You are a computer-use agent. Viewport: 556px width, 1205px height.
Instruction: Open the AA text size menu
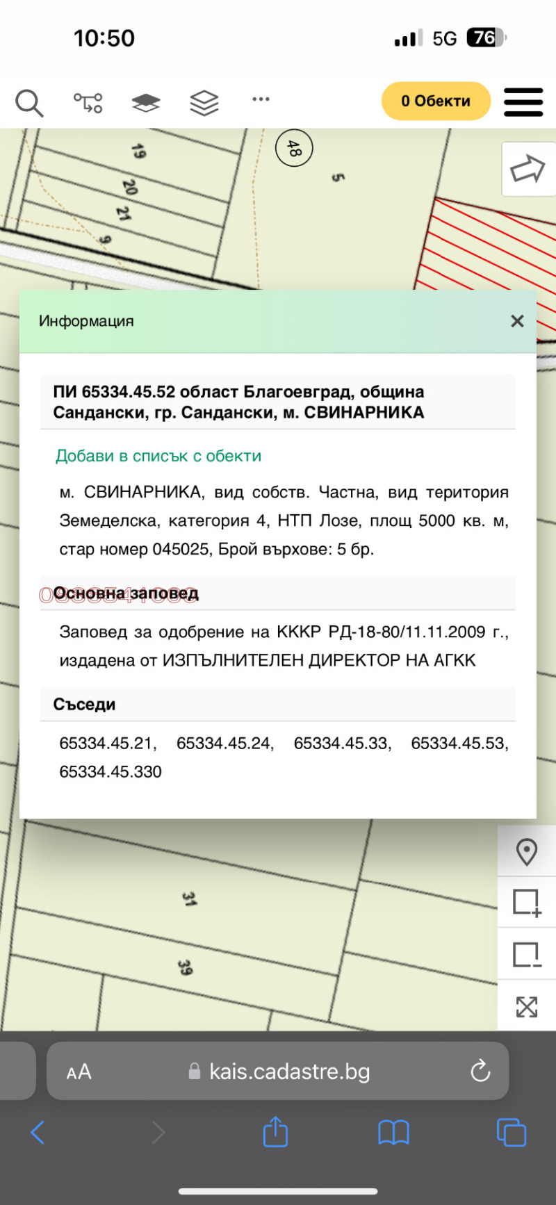[x=79, y=1072]
